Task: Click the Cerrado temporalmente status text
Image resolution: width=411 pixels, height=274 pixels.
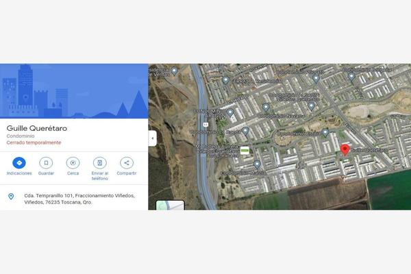Action: (34, 142)
